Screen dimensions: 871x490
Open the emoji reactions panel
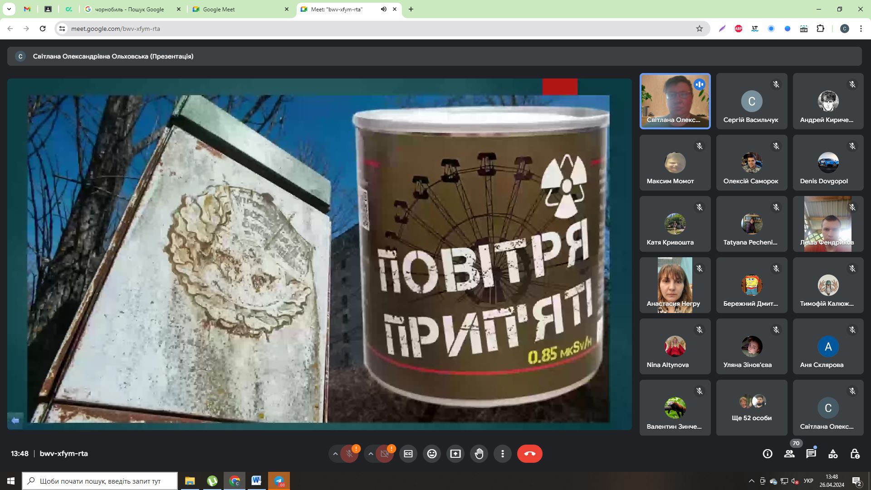click(432, 454)
